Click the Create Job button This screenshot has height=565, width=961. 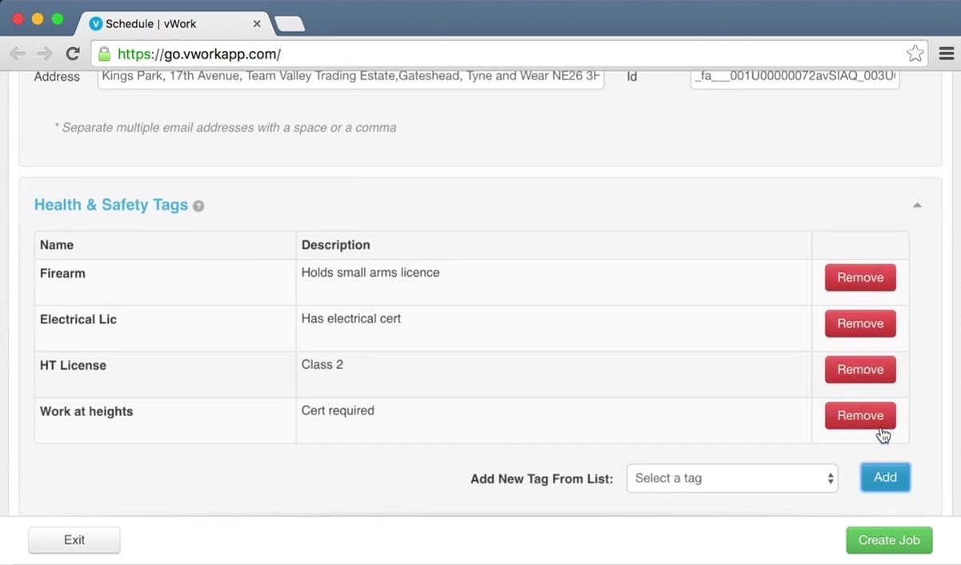tap(888, 539)
